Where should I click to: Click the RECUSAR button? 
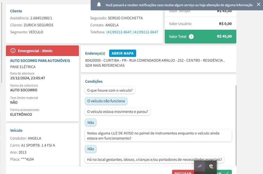click(x=183, y=172)
